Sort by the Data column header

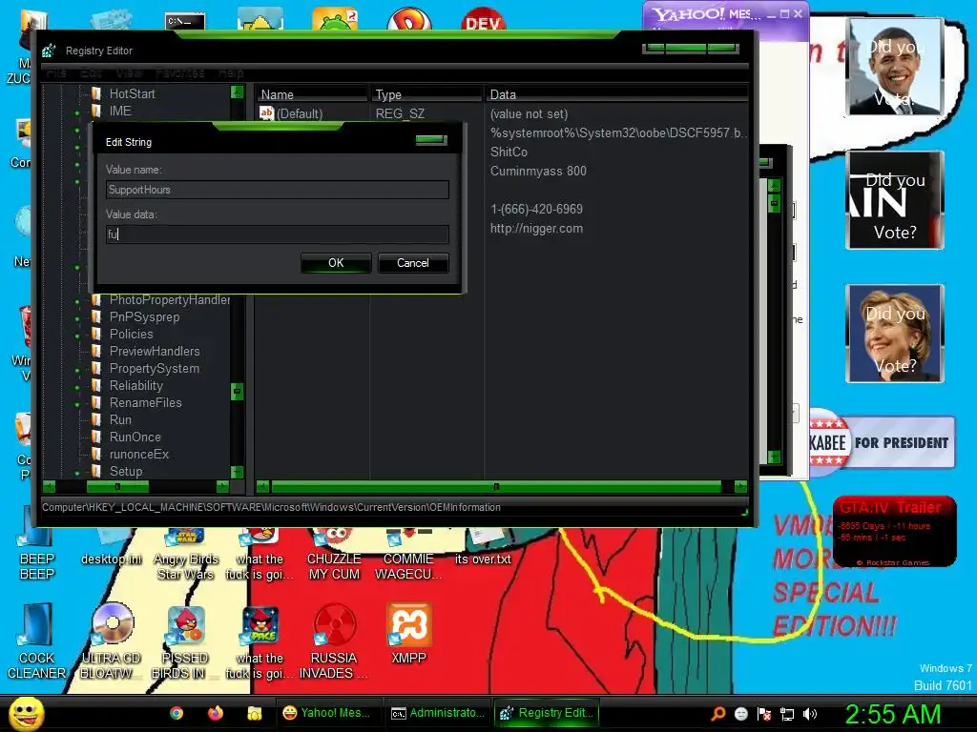click(x=617, y=94)
